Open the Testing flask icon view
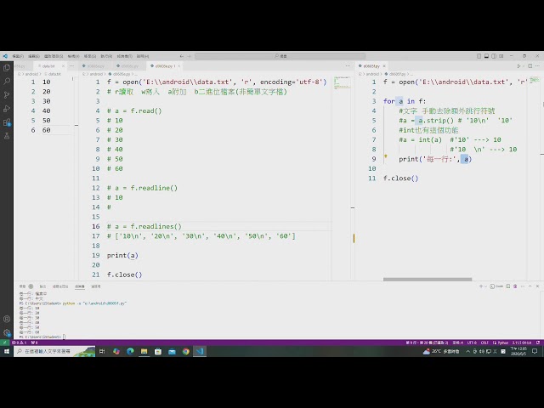This screenshot has height=408, width=544. [x=7, y=136]
